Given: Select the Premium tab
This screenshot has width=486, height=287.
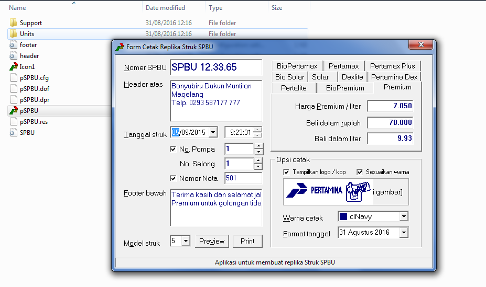Looking at the screenshot, I should coord(397,87).
